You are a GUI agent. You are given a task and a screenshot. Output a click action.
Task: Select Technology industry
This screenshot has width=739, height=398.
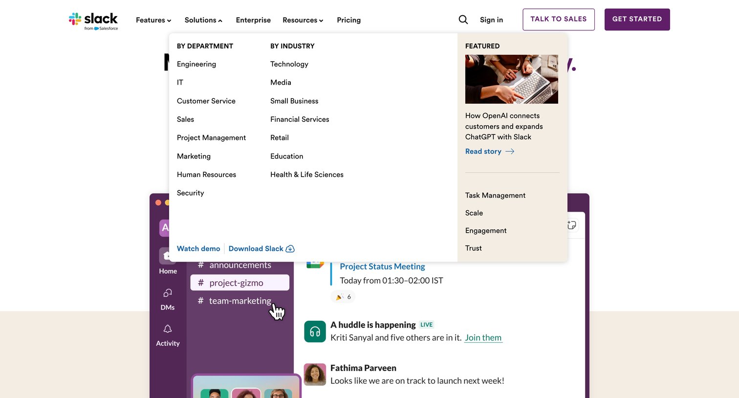(289, 64)
